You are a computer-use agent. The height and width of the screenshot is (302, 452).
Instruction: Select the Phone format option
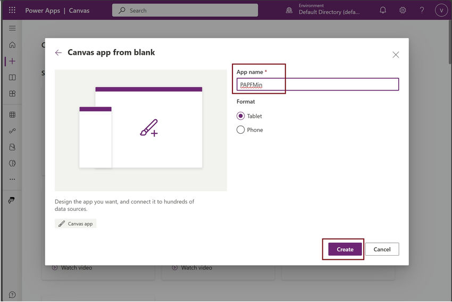[x=249, y=130]
